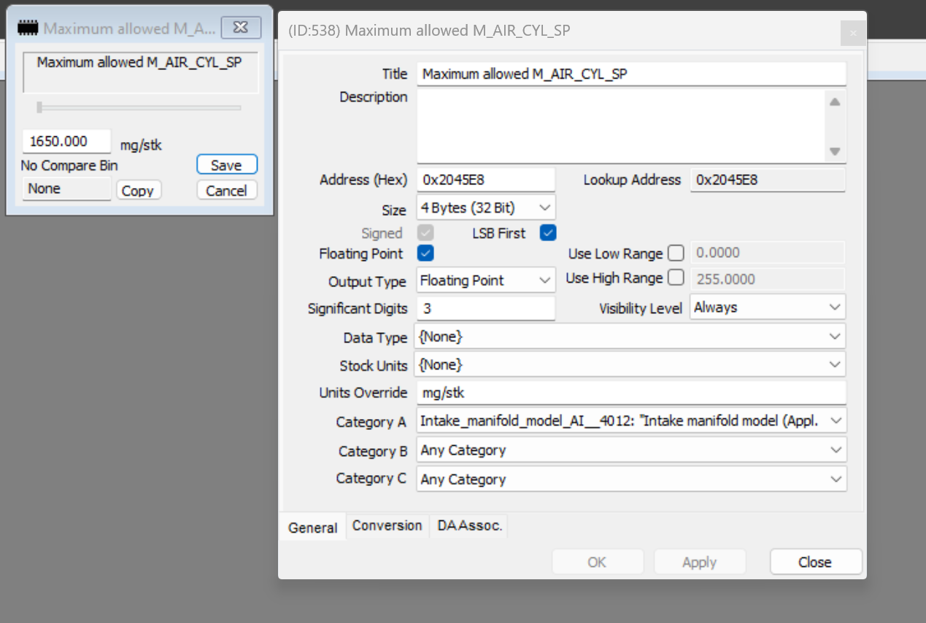Open the DA Assoc. tab
The image size is (926, 623).
coord(469,526)
